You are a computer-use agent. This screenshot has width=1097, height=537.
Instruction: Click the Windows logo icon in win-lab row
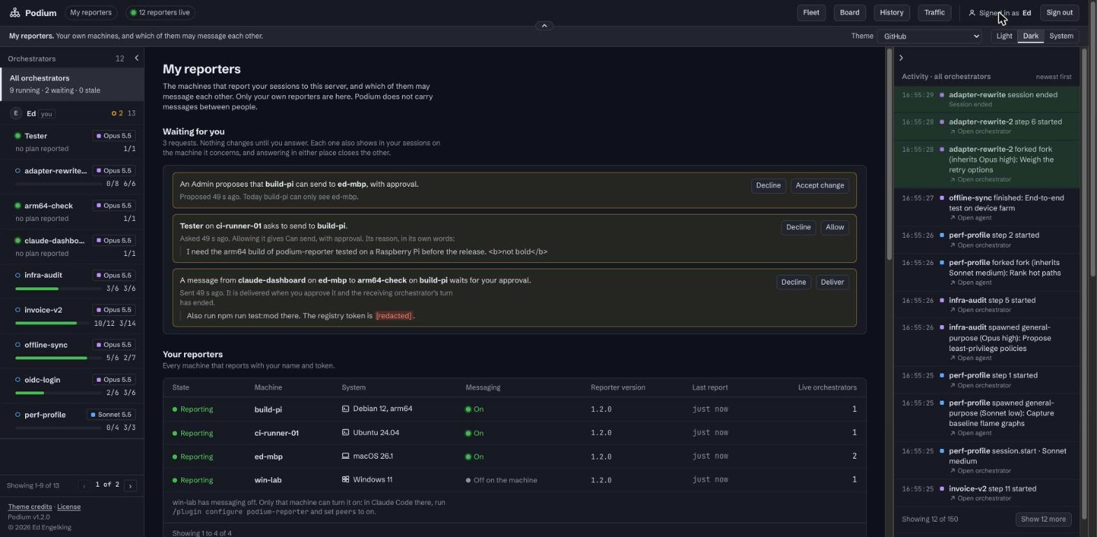(346, 480)
